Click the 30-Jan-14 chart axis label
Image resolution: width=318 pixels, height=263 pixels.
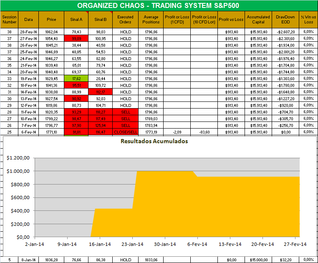pos(165,244)
